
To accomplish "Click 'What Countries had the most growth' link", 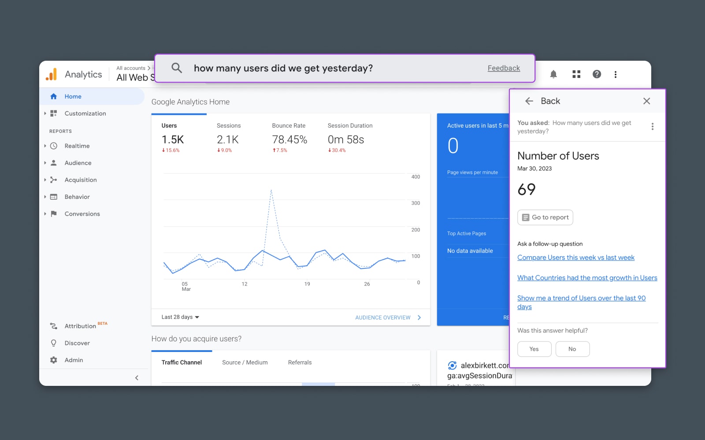I will tap(587, 278).
